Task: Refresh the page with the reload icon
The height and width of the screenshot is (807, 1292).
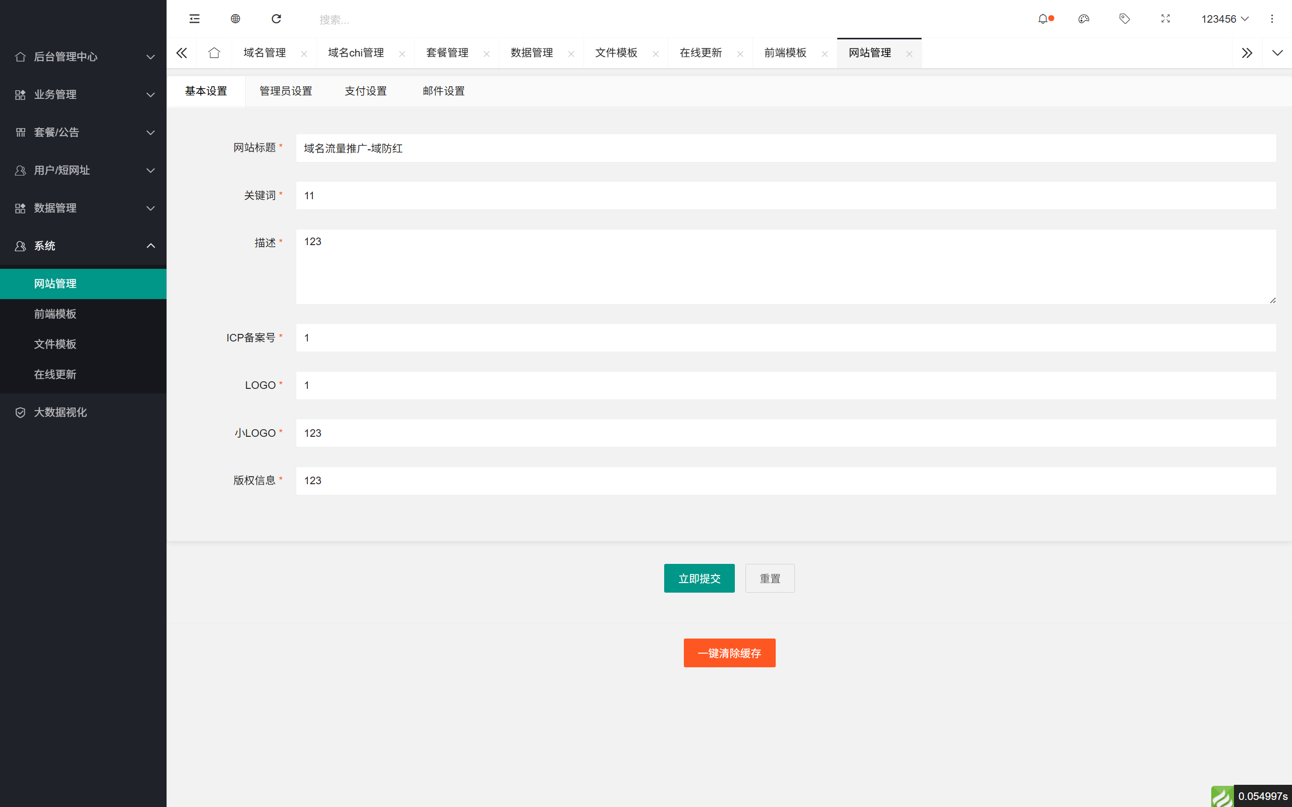Action: click(277, 19)
